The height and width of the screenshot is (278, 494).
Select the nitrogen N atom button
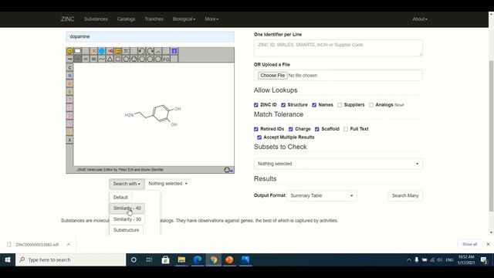[69, 76]
